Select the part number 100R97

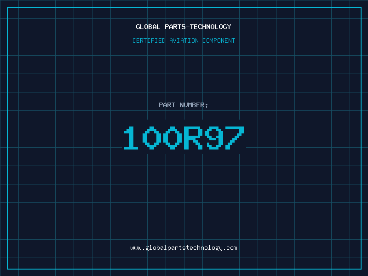pos(184,138)
